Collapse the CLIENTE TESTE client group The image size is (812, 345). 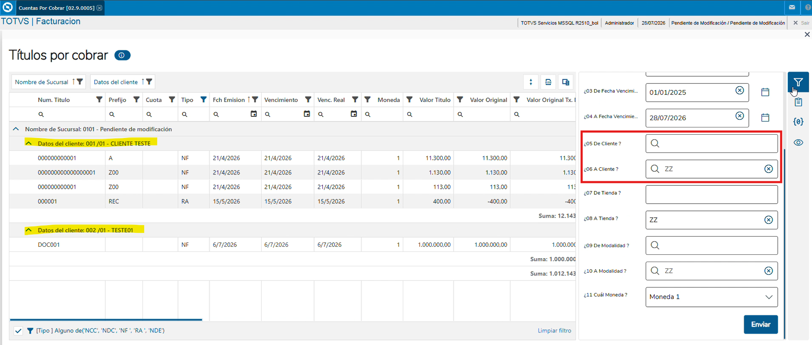click(28, 144)
